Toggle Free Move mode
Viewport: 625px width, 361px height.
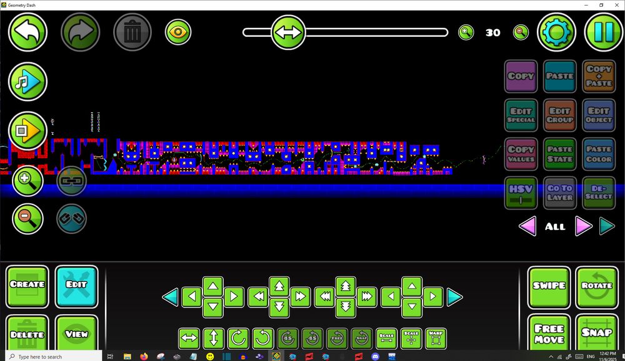coord(549,333)
